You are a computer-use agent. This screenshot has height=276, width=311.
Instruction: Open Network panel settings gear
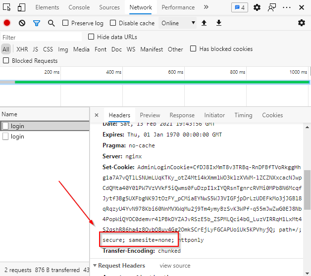pos(302,23)
